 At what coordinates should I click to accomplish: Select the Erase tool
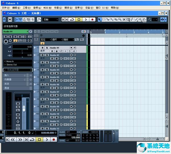tap(116, 20)
